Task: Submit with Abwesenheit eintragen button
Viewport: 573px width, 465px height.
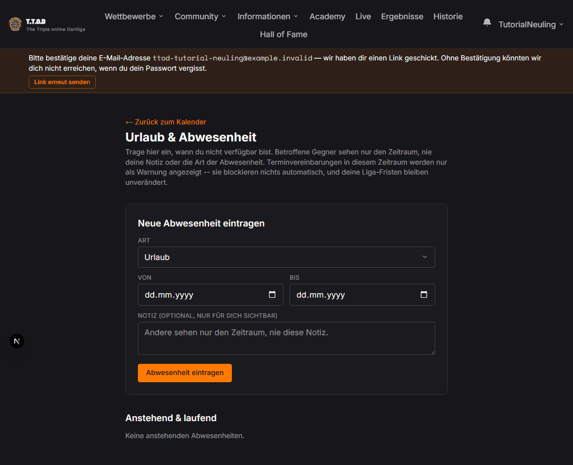Action: pos(185,373)
